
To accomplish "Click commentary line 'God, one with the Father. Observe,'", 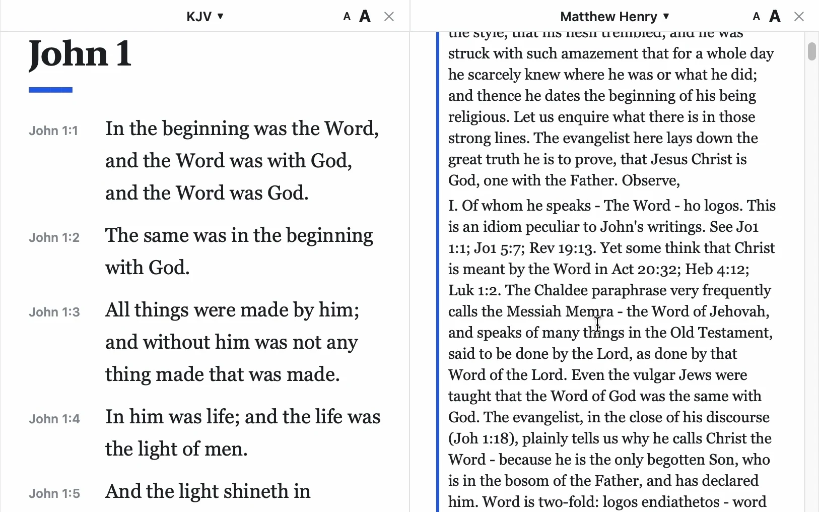I will (x=564, y=180).
